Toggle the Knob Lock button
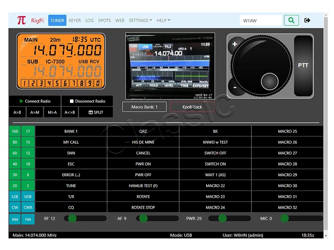 coord(192,107)
